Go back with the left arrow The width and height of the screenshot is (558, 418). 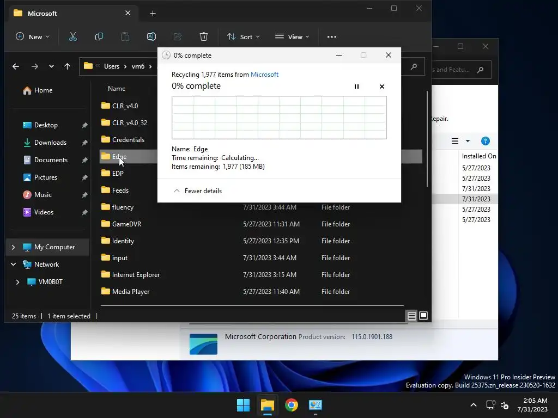(x=16, y=66)
